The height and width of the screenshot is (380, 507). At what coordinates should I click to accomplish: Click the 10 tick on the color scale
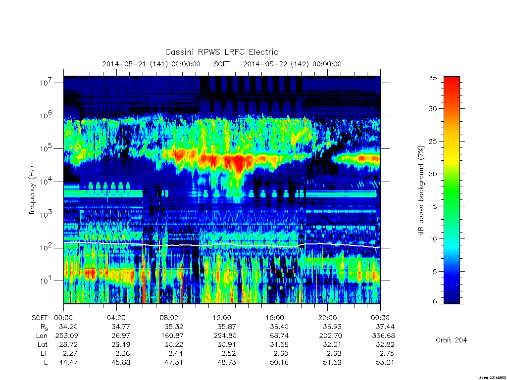point(433,239)
